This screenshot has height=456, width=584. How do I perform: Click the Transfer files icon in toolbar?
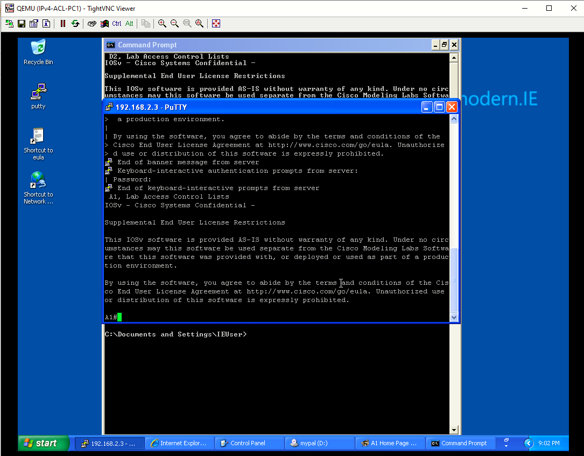[146, 24]
